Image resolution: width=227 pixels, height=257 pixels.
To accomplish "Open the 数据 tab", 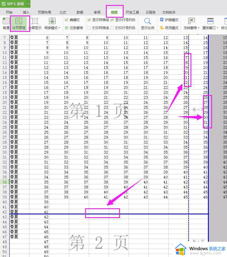I will 80,12.
